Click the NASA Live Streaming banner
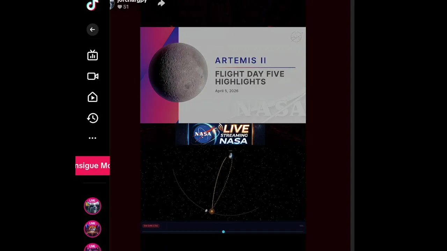 click(220, 134)
